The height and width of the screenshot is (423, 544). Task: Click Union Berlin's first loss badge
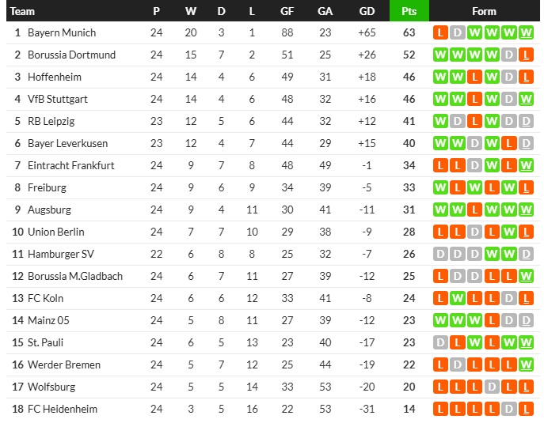[x=440, y=232]
